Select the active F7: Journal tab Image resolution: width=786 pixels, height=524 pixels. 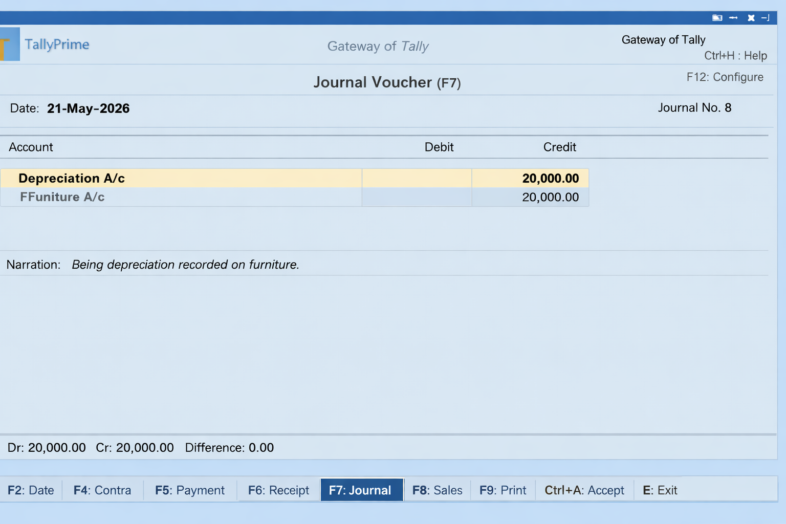tap(362, 490)
